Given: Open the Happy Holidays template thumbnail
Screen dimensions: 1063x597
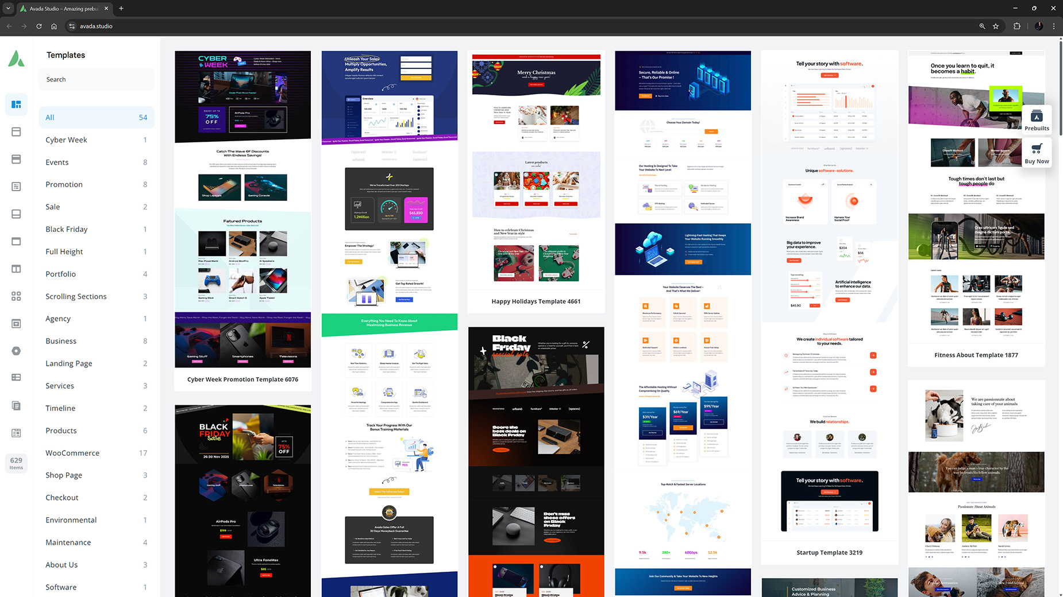Looking at the screenshot, I should (536, 172).
